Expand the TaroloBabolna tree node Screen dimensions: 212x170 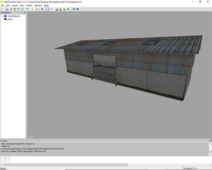(2, 16)
